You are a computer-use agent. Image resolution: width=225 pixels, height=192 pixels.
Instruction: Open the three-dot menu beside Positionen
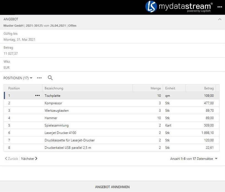[39, 78]
